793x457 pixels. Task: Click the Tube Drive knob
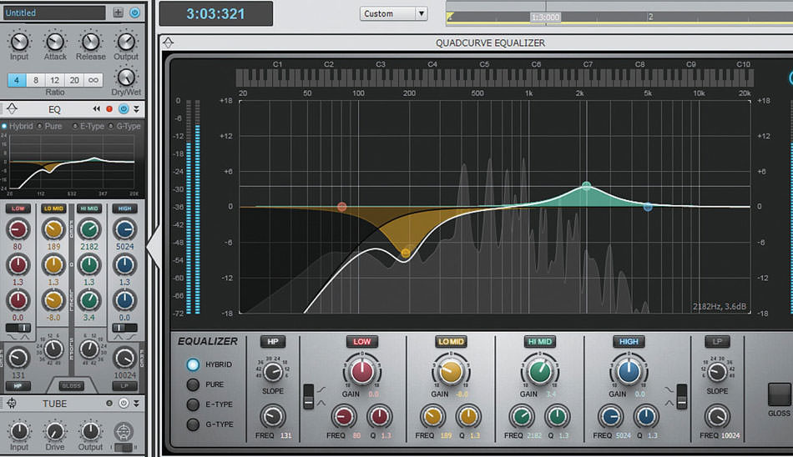(54, 431)
